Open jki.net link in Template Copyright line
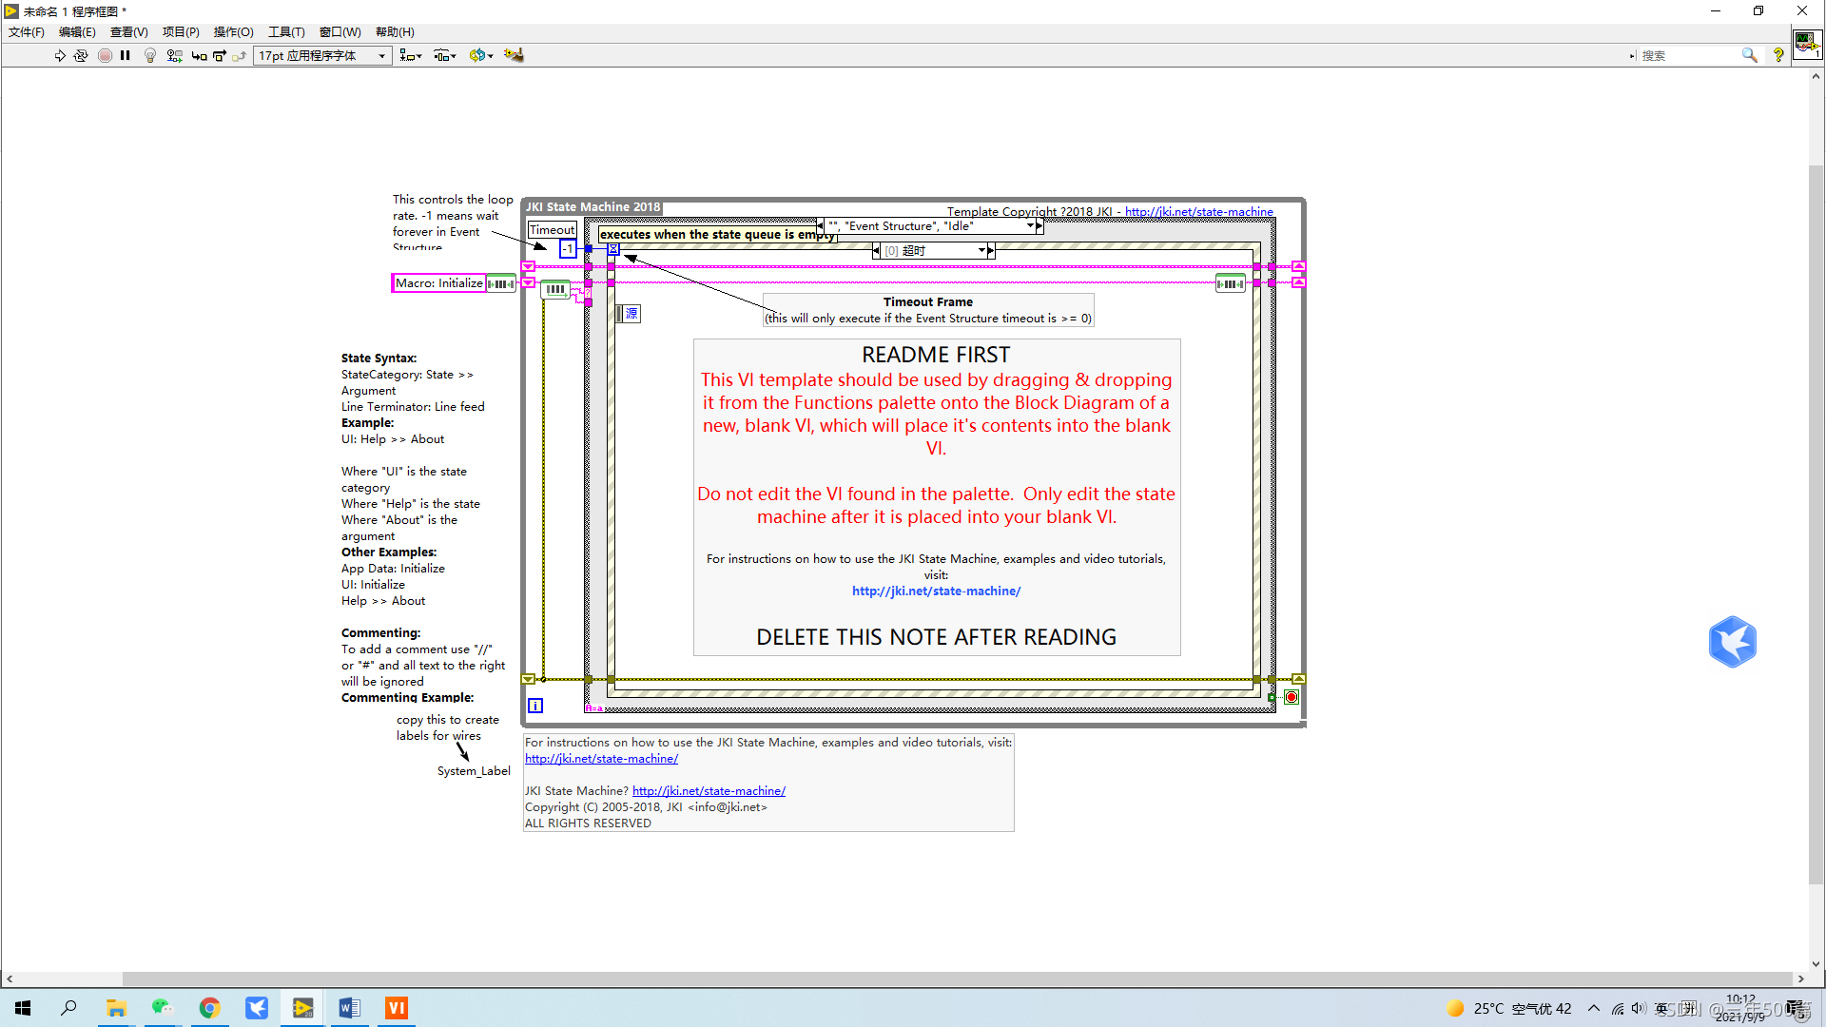The image size is (1826, 1027). [1198, 212]
